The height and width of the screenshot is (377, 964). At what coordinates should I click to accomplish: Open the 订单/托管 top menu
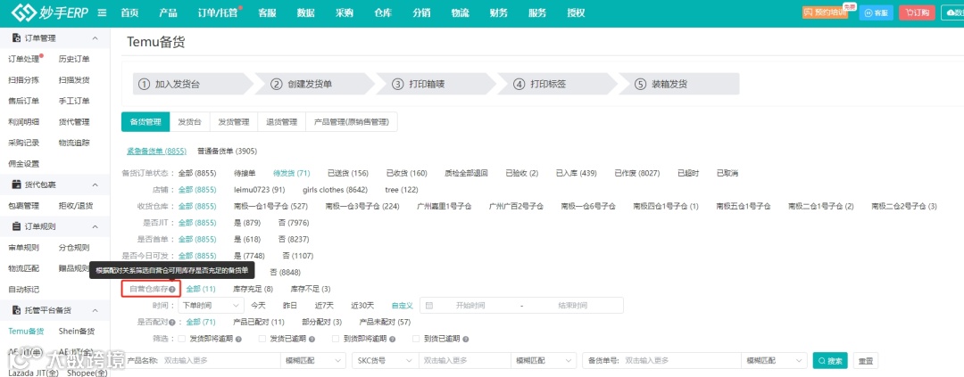tap(218, 12)
